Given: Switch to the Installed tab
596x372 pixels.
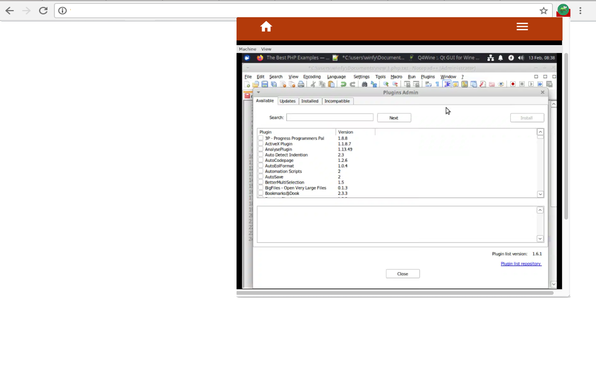Looking at the screenshot, I should [310, 101].
